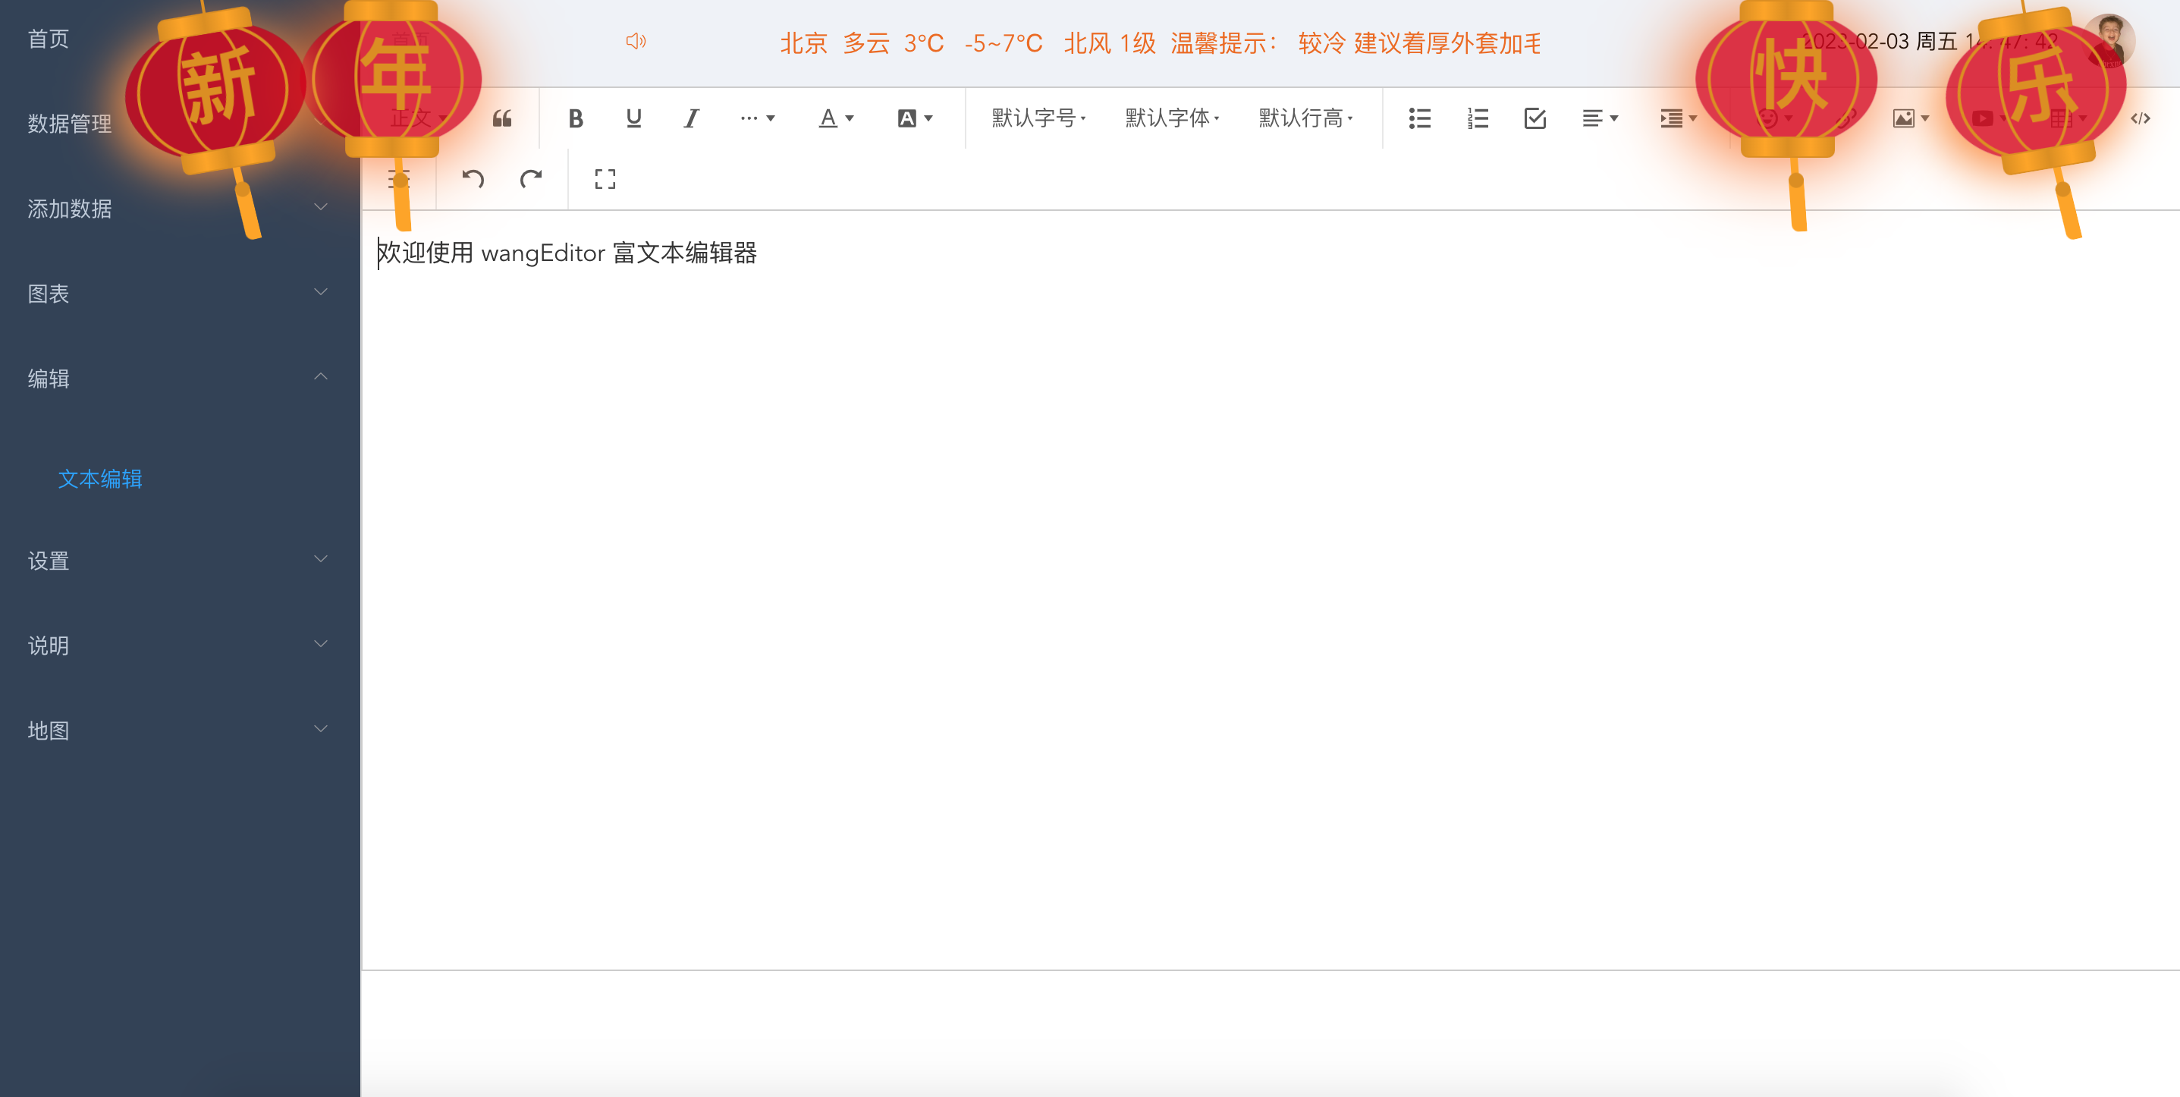This screenshot has width=2180, height=1097.
Task: Expand the 图表 submenu
Action: pyautogui.click(x=181, y=293)
